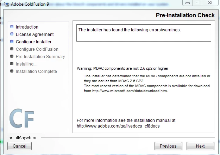The image size is (220, 155).
Task: Go back with the Previous button
Action: [x=168, y=146]
